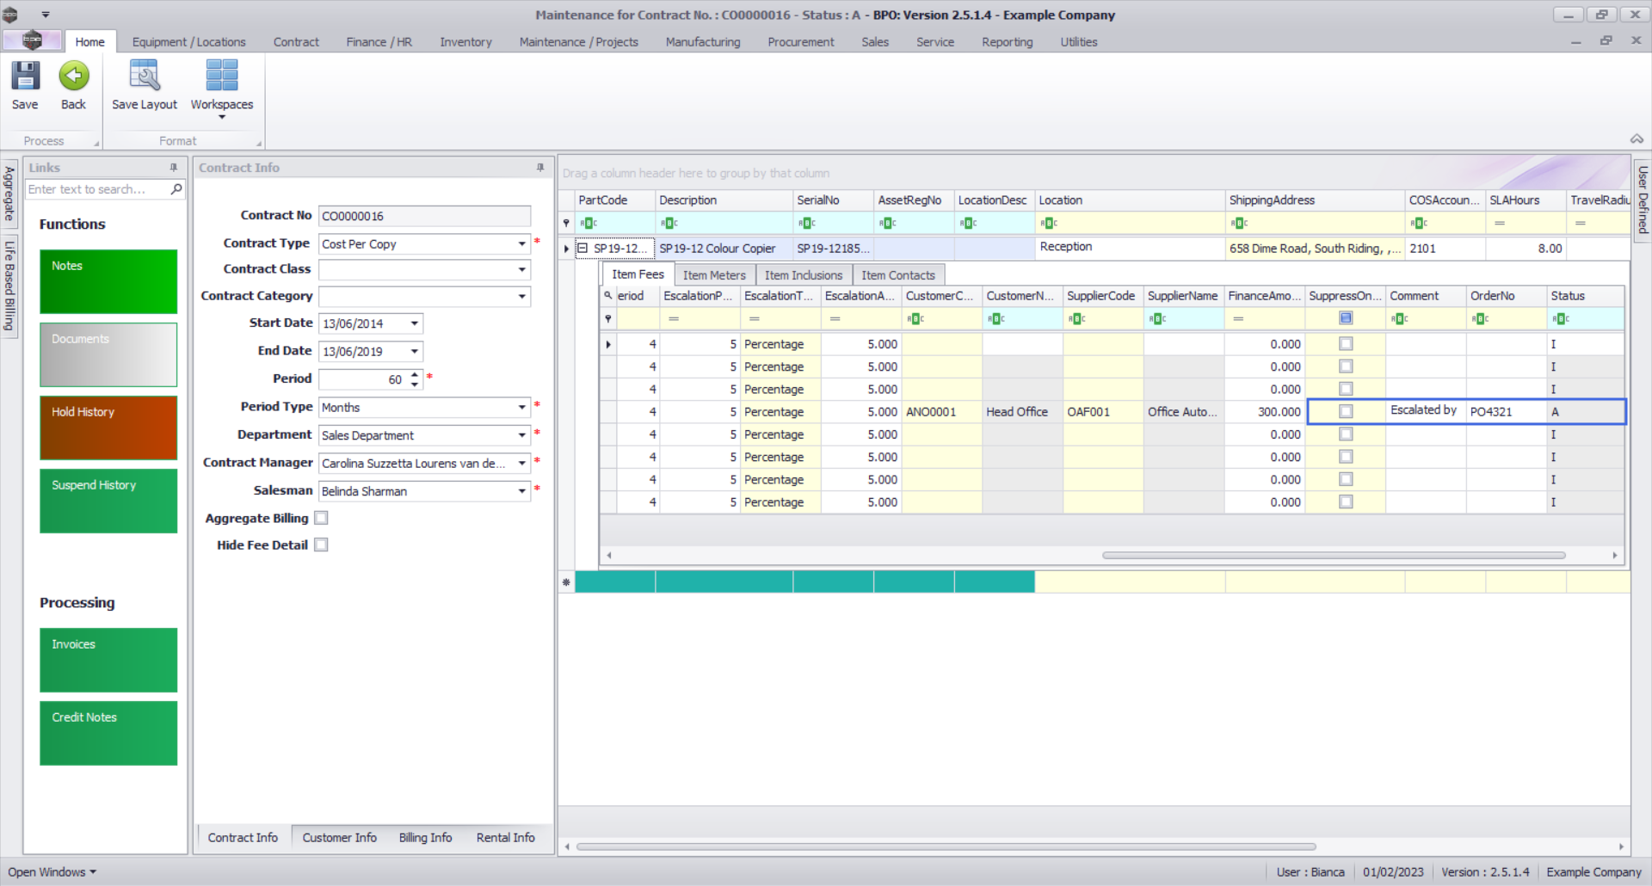The width and height of the screenshot is (1652, 886).
Task: Tick the Hide Fee Detail checkbox
Action: pos(321,545)
